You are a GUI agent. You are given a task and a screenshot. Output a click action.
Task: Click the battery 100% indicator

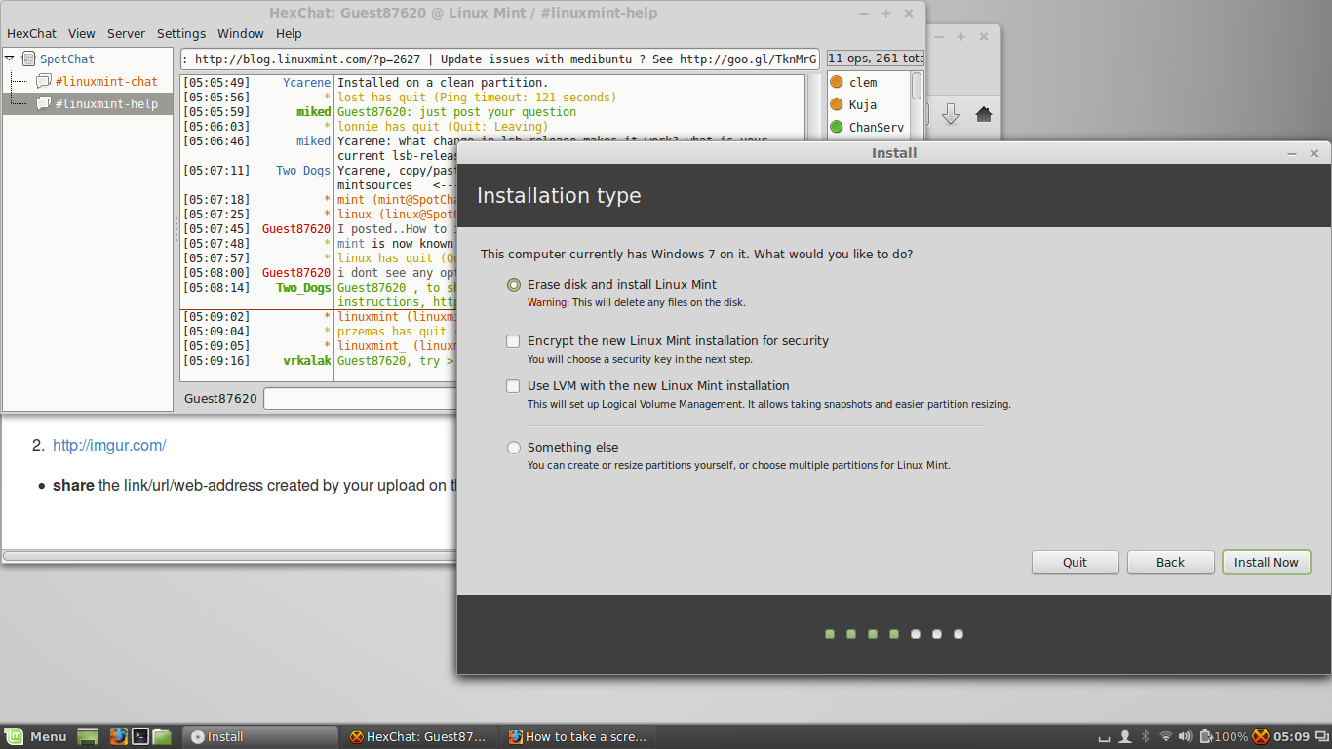[1224, 736]
